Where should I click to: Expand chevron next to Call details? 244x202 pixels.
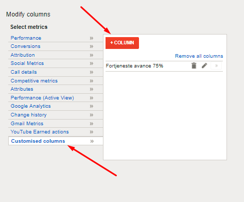[92, 72]
